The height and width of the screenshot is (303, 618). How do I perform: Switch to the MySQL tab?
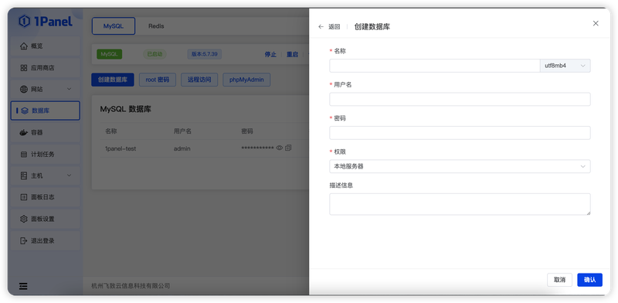[x=114, y=26]
